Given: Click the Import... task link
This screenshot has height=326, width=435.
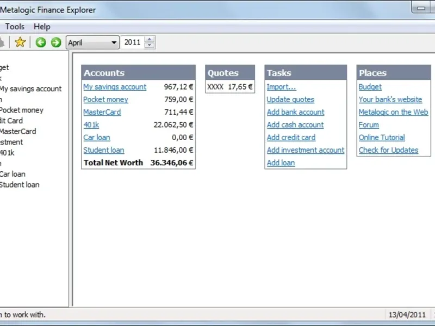Looking at the screenshot, I should tap(281, 87).
